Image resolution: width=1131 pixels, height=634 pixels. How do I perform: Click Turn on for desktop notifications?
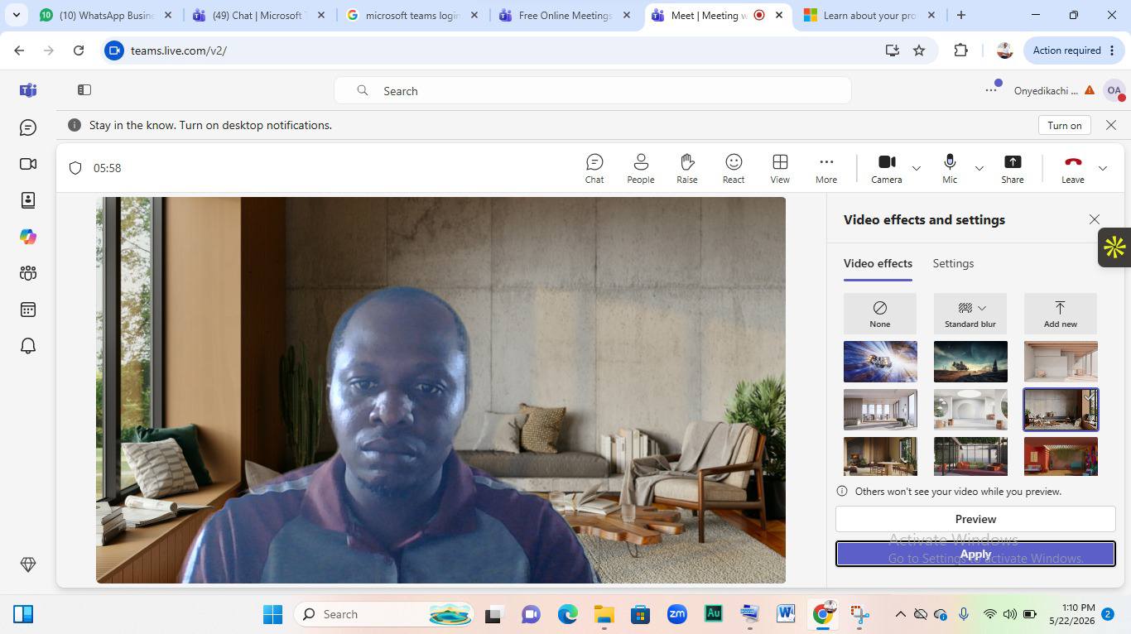point(1064,125)
